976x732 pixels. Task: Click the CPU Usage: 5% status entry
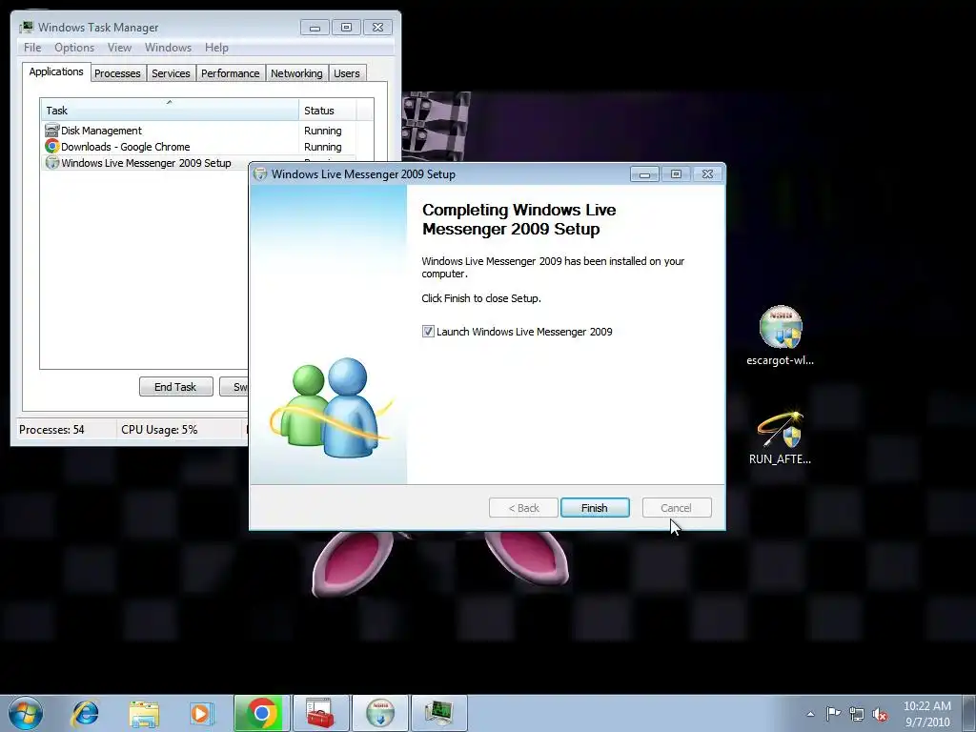click(x=159, y=430)
